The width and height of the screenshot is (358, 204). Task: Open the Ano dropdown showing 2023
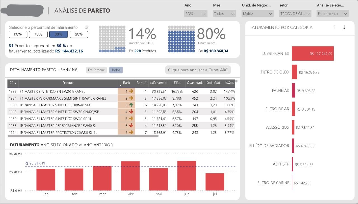[196, 14]
